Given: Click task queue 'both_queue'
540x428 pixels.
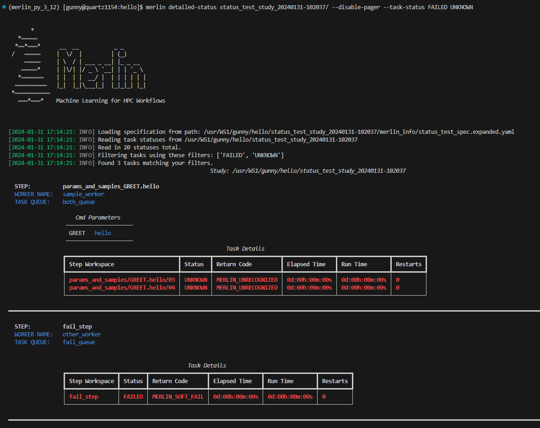Looking at the screenshot, I should pos(79,202).
